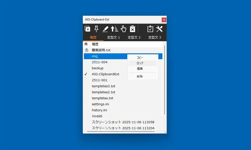251x150 pixels.
Task: Toggle the checkmark beside AIG-ClipboardExt
Action: (86, 74)
